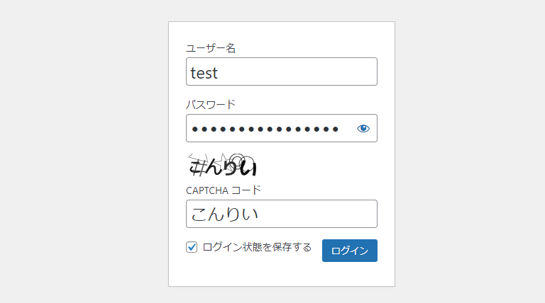
Task: Click the パスワード label
Action: (x=210, y=105)
